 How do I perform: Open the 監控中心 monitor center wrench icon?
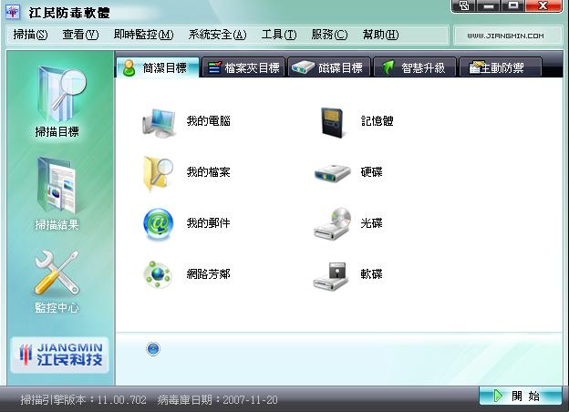(57, 273)
